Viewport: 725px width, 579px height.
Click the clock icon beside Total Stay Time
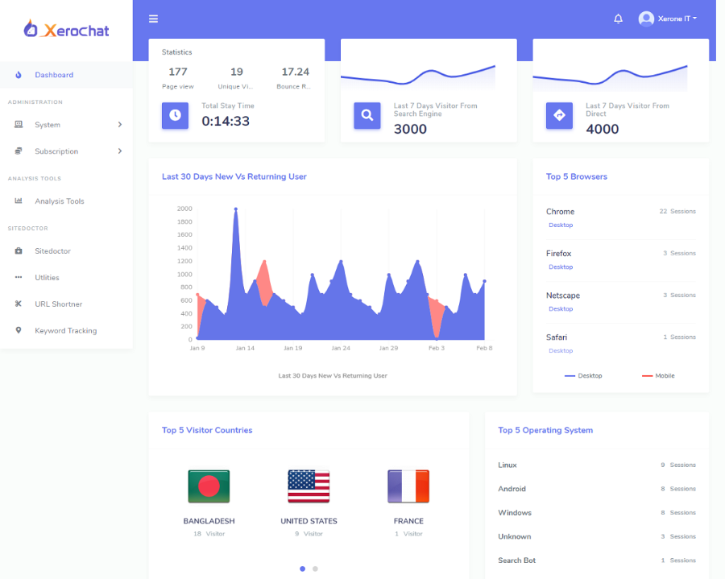click(x=175, y=115)
